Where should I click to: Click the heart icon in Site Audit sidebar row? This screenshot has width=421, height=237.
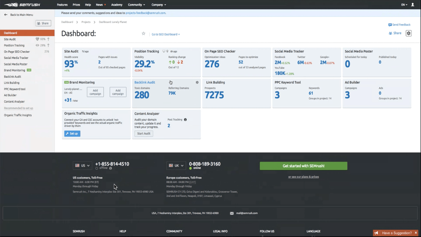37,39
